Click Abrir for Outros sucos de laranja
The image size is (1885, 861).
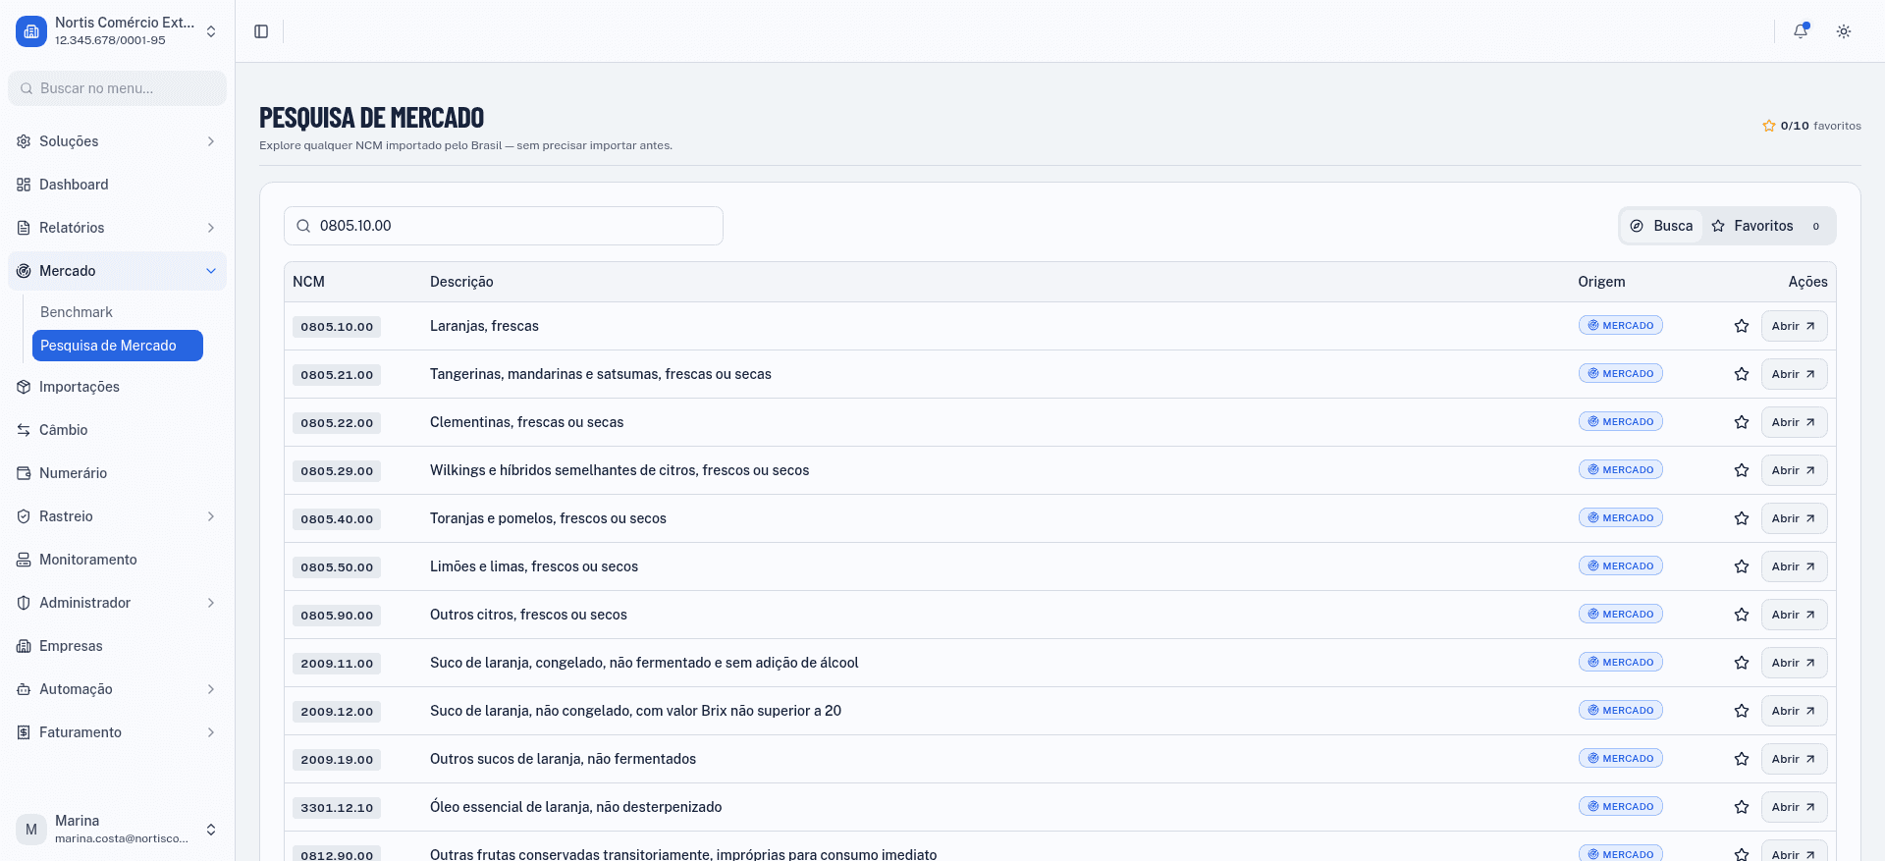pos(1794,759)
